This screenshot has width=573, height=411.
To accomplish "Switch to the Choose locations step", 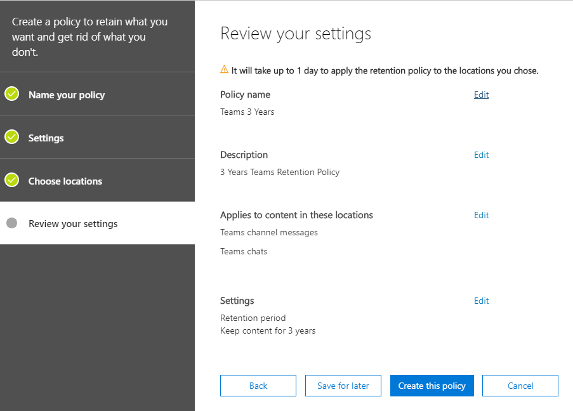I will click(x=97, y=180).
